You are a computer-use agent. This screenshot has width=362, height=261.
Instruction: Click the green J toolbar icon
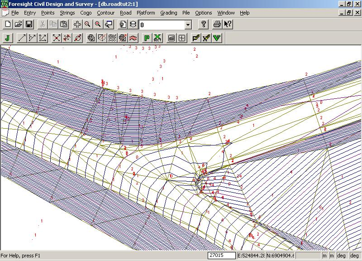(x=8, y=38)
